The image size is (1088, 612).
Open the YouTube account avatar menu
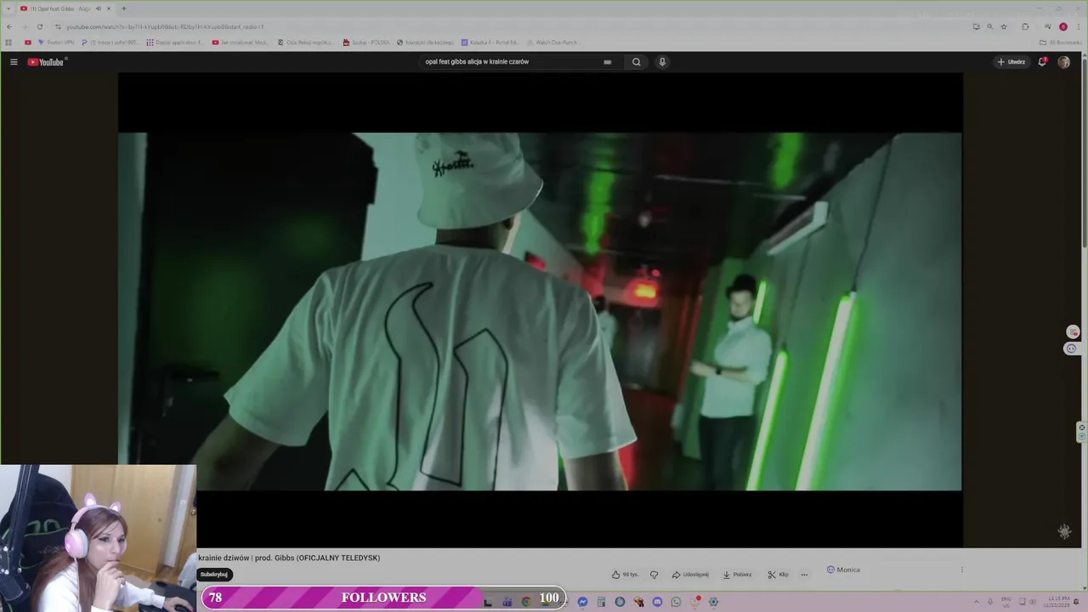(x=1063, y=62)
